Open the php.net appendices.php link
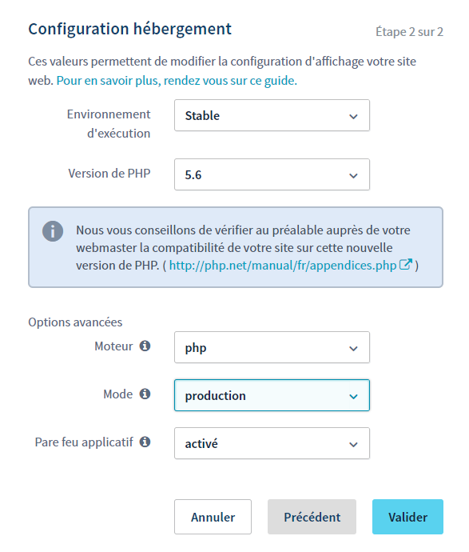 coord(283,265)
